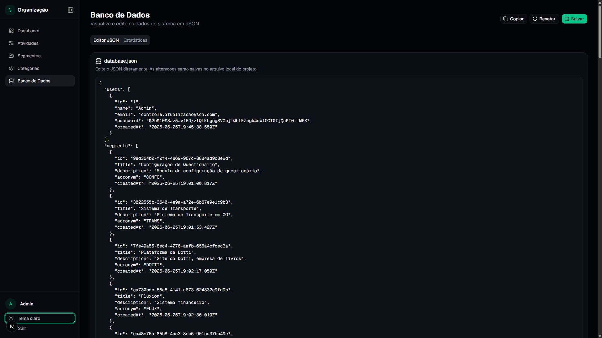The height and width of the screenshot is (338, 602).
Task: Click the Categorias gear icon
Action: pos(11,68)
